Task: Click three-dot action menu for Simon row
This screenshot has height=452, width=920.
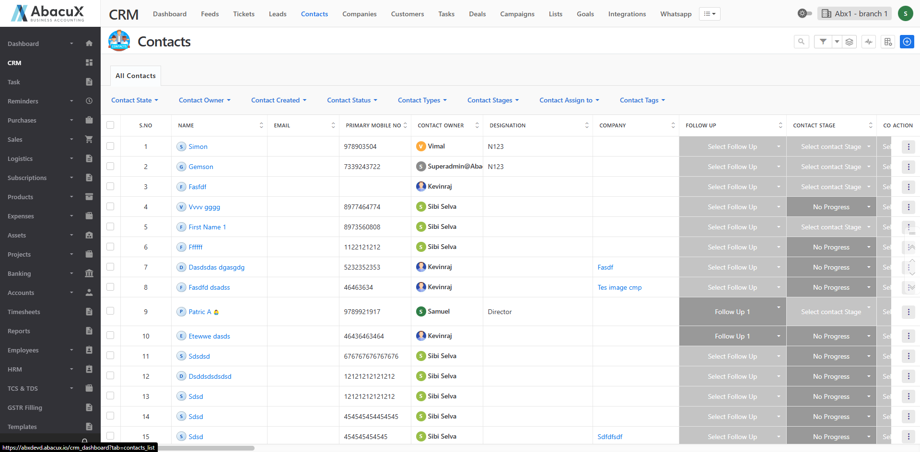Action: (x=908, y=147)
